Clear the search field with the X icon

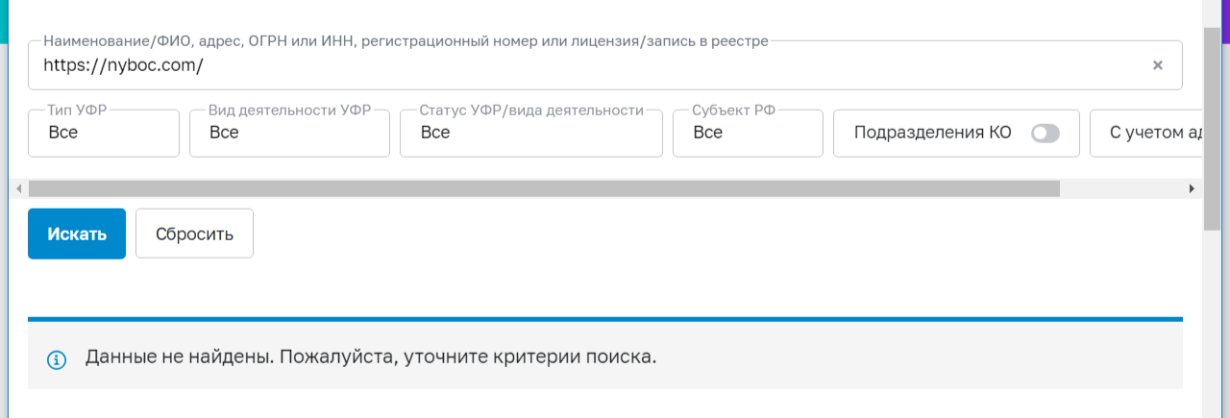[x=1158, y=65]
